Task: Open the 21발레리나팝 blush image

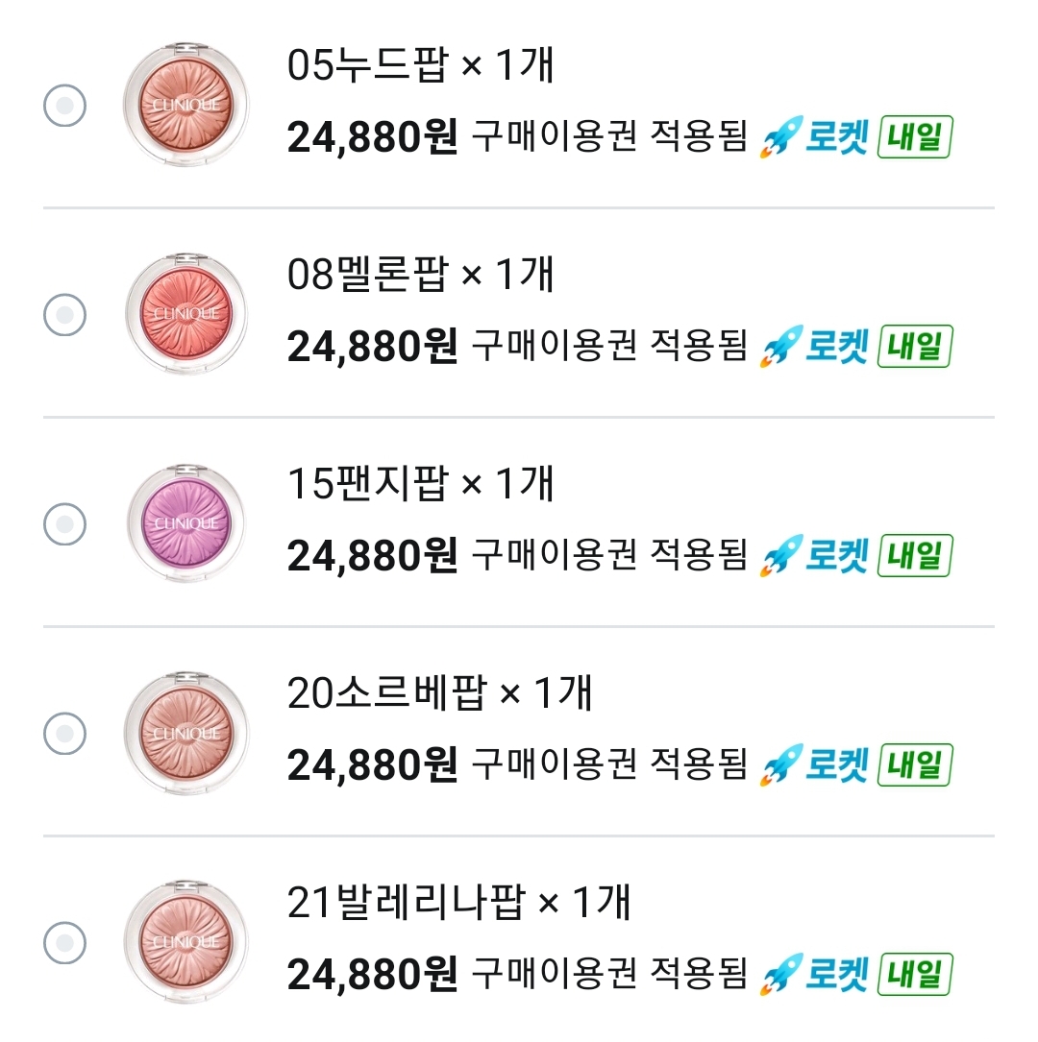Action: click(x=185, y=940)
